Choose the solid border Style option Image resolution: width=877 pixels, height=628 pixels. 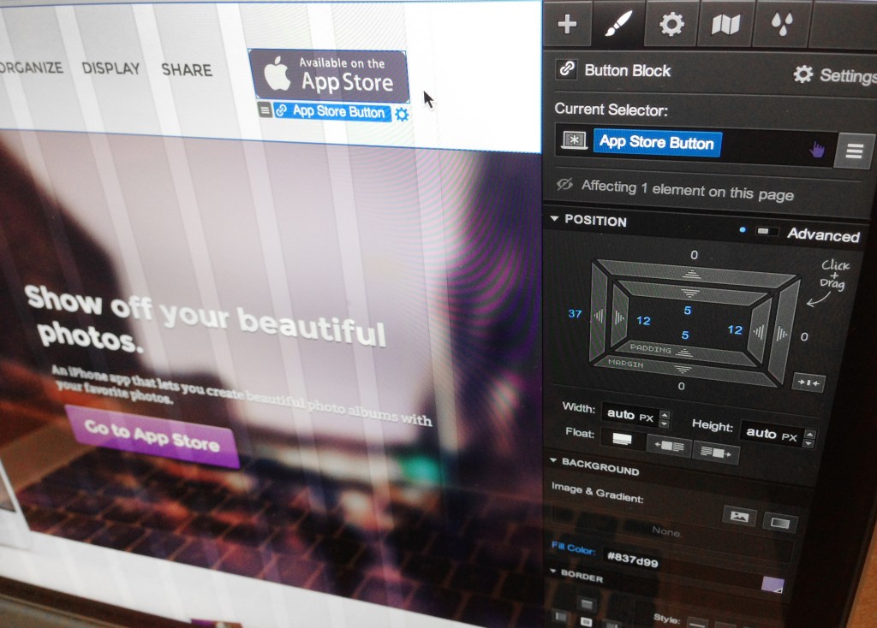697,622
